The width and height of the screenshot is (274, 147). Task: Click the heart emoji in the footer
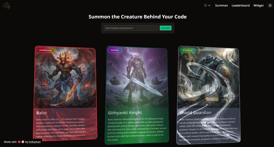19,142
